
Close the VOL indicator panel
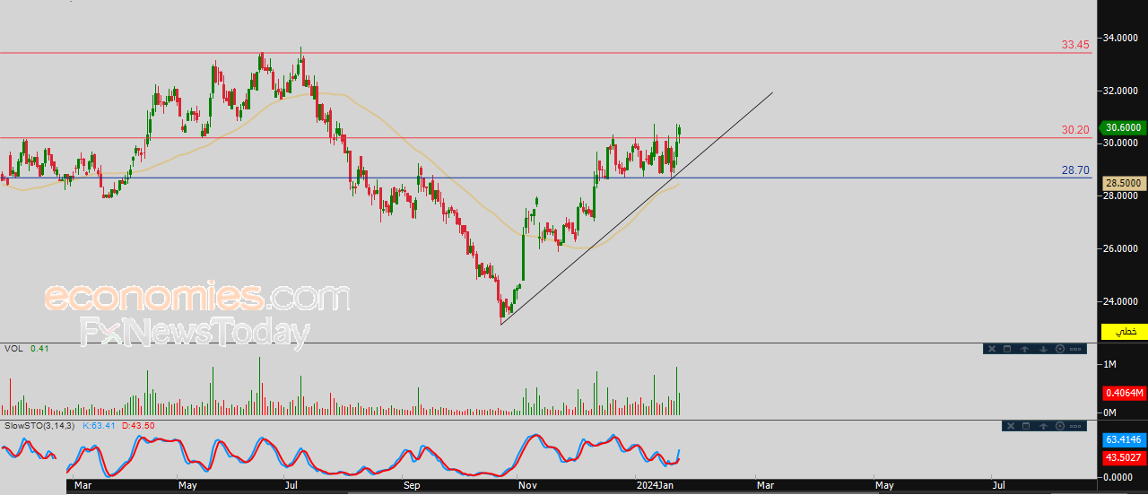992,349
